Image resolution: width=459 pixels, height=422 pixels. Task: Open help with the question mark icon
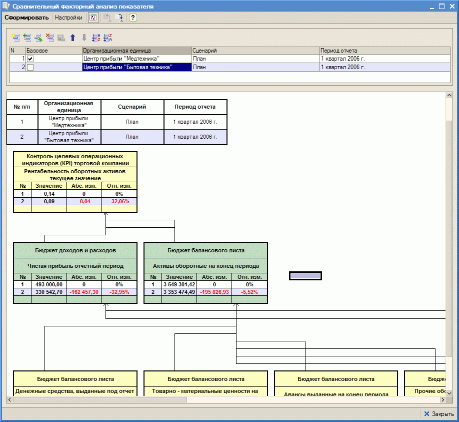(132, 18)
